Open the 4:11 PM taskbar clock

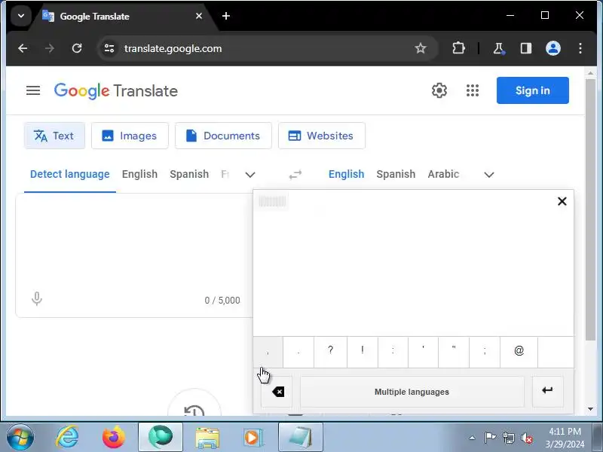pyautogui.click(x=565, y=438)
